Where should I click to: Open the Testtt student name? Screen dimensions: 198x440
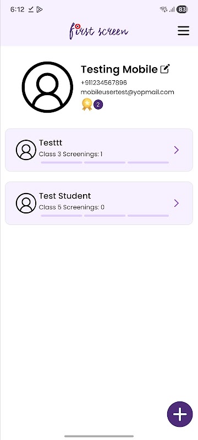click(51, 143)
